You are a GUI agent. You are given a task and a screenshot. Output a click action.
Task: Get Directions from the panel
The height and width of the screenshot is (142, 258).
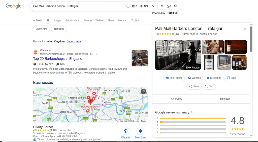pos(214,78)
